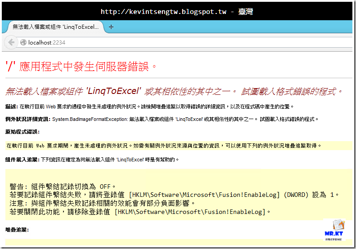The image size is (356, 249).
Task: Click the globe site identity icon
Action: [23, 42]
